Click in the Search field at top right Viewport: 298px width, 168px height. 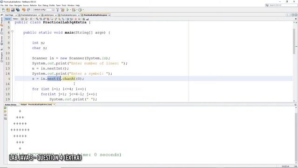[x=283, y=5]
